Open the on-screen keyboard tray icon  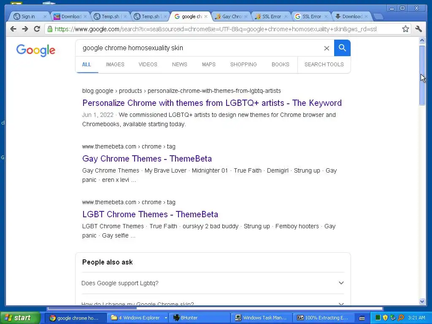pos(362,318)
